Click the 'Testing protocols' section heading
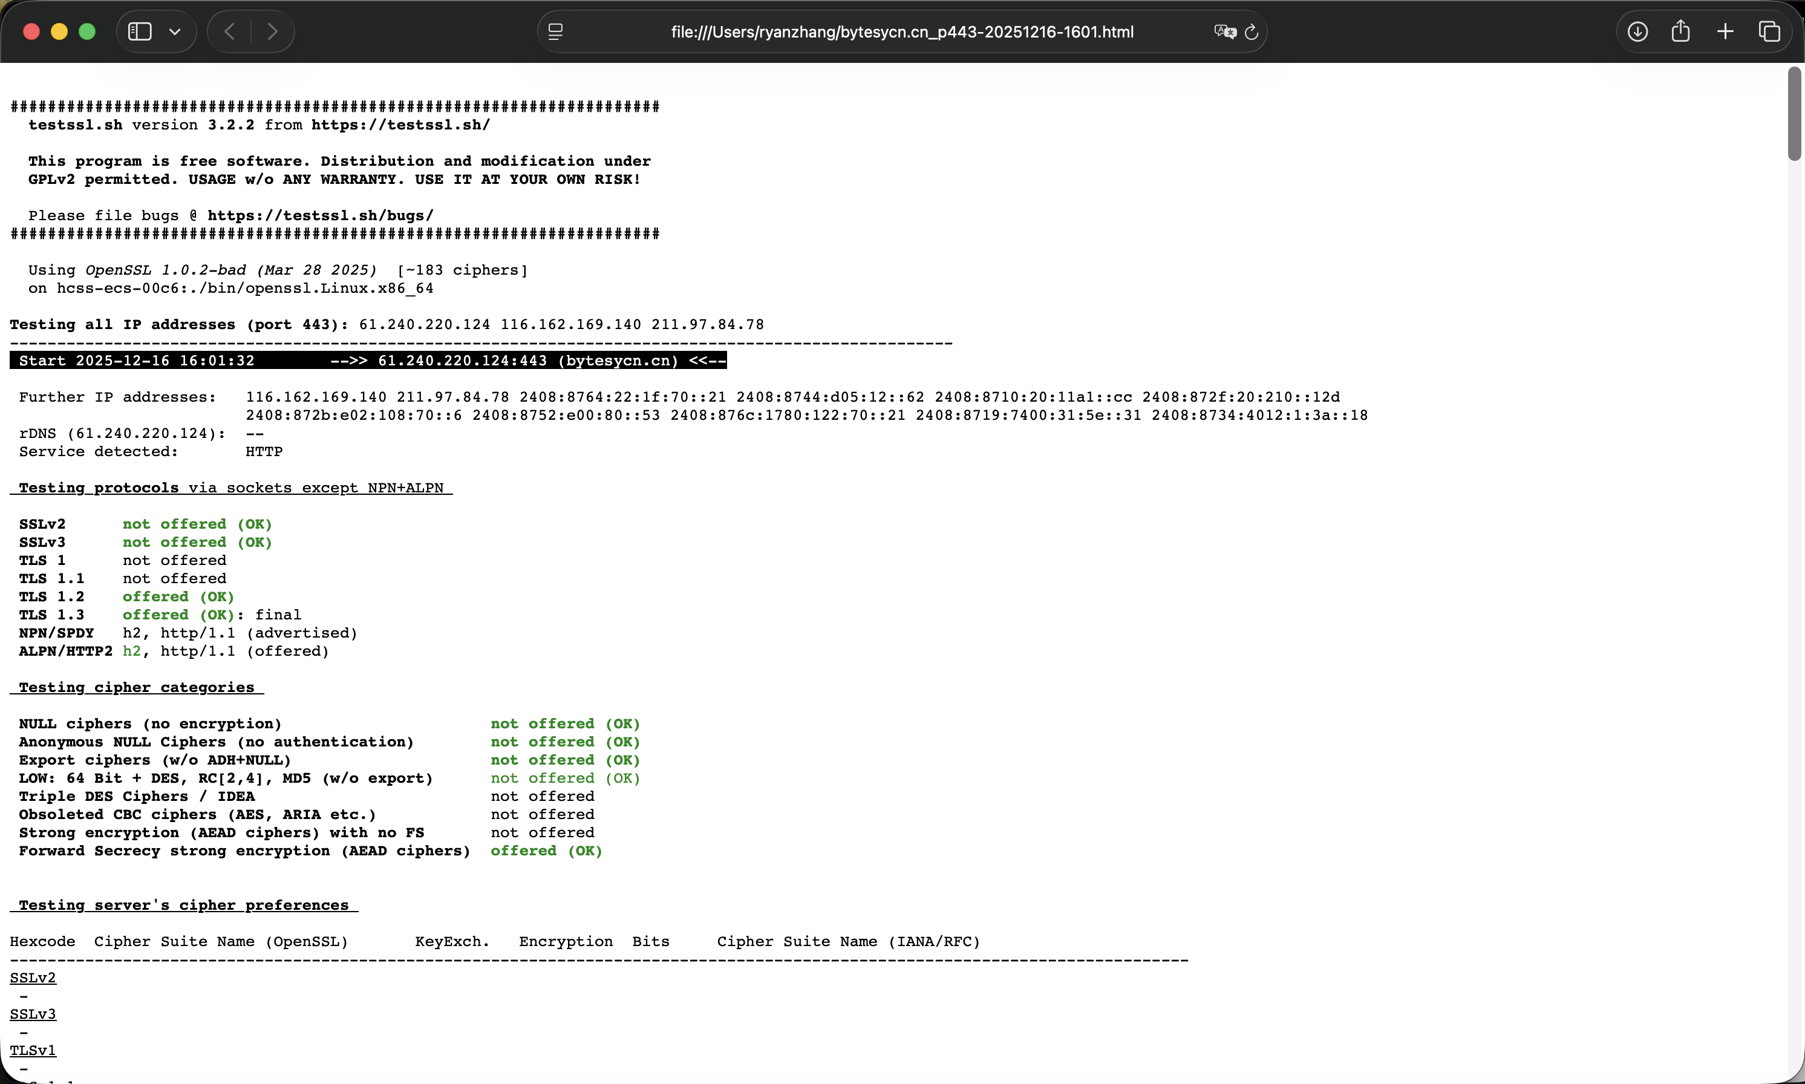 [232, 488]
